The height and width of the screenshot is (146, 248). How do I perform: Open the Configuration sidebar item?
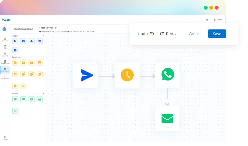[5, 77]
